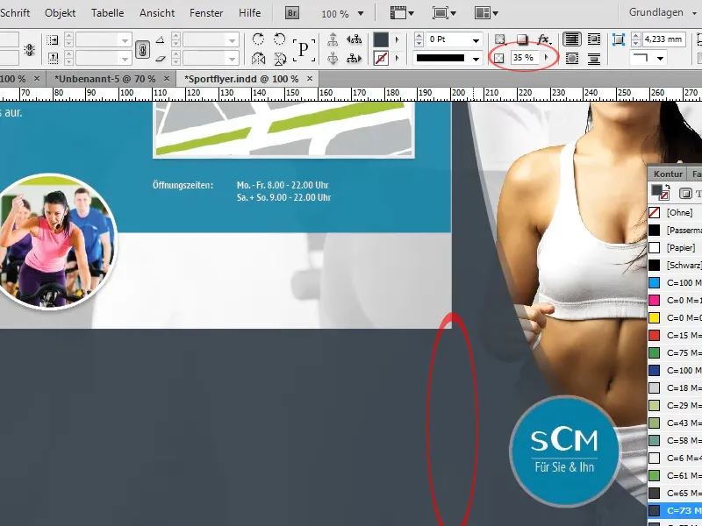The height and width of the screenshot is (526, 702).
Task: Click the rotate 90° counterclockwise icon
Action: [x=279, y=39]
